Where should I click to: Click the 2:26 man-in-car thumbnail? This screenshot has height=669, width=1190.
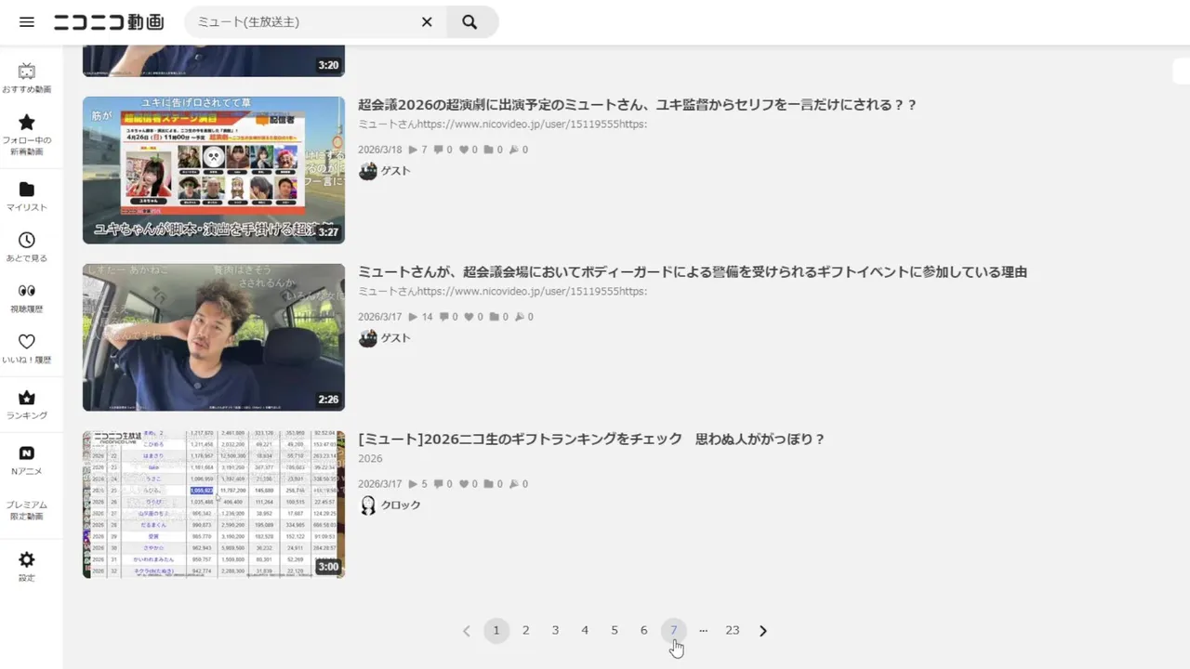coord(214,337)
